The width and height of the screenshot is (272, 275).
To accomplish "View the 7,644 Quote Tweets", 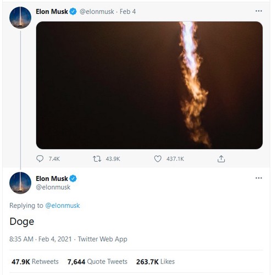I will [x=97, y=262].
